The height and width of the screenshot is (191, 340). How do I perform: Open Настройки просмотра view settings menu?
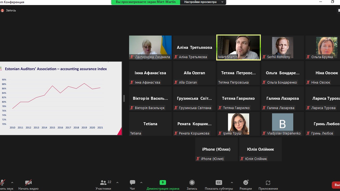click(x=203, y=2)
